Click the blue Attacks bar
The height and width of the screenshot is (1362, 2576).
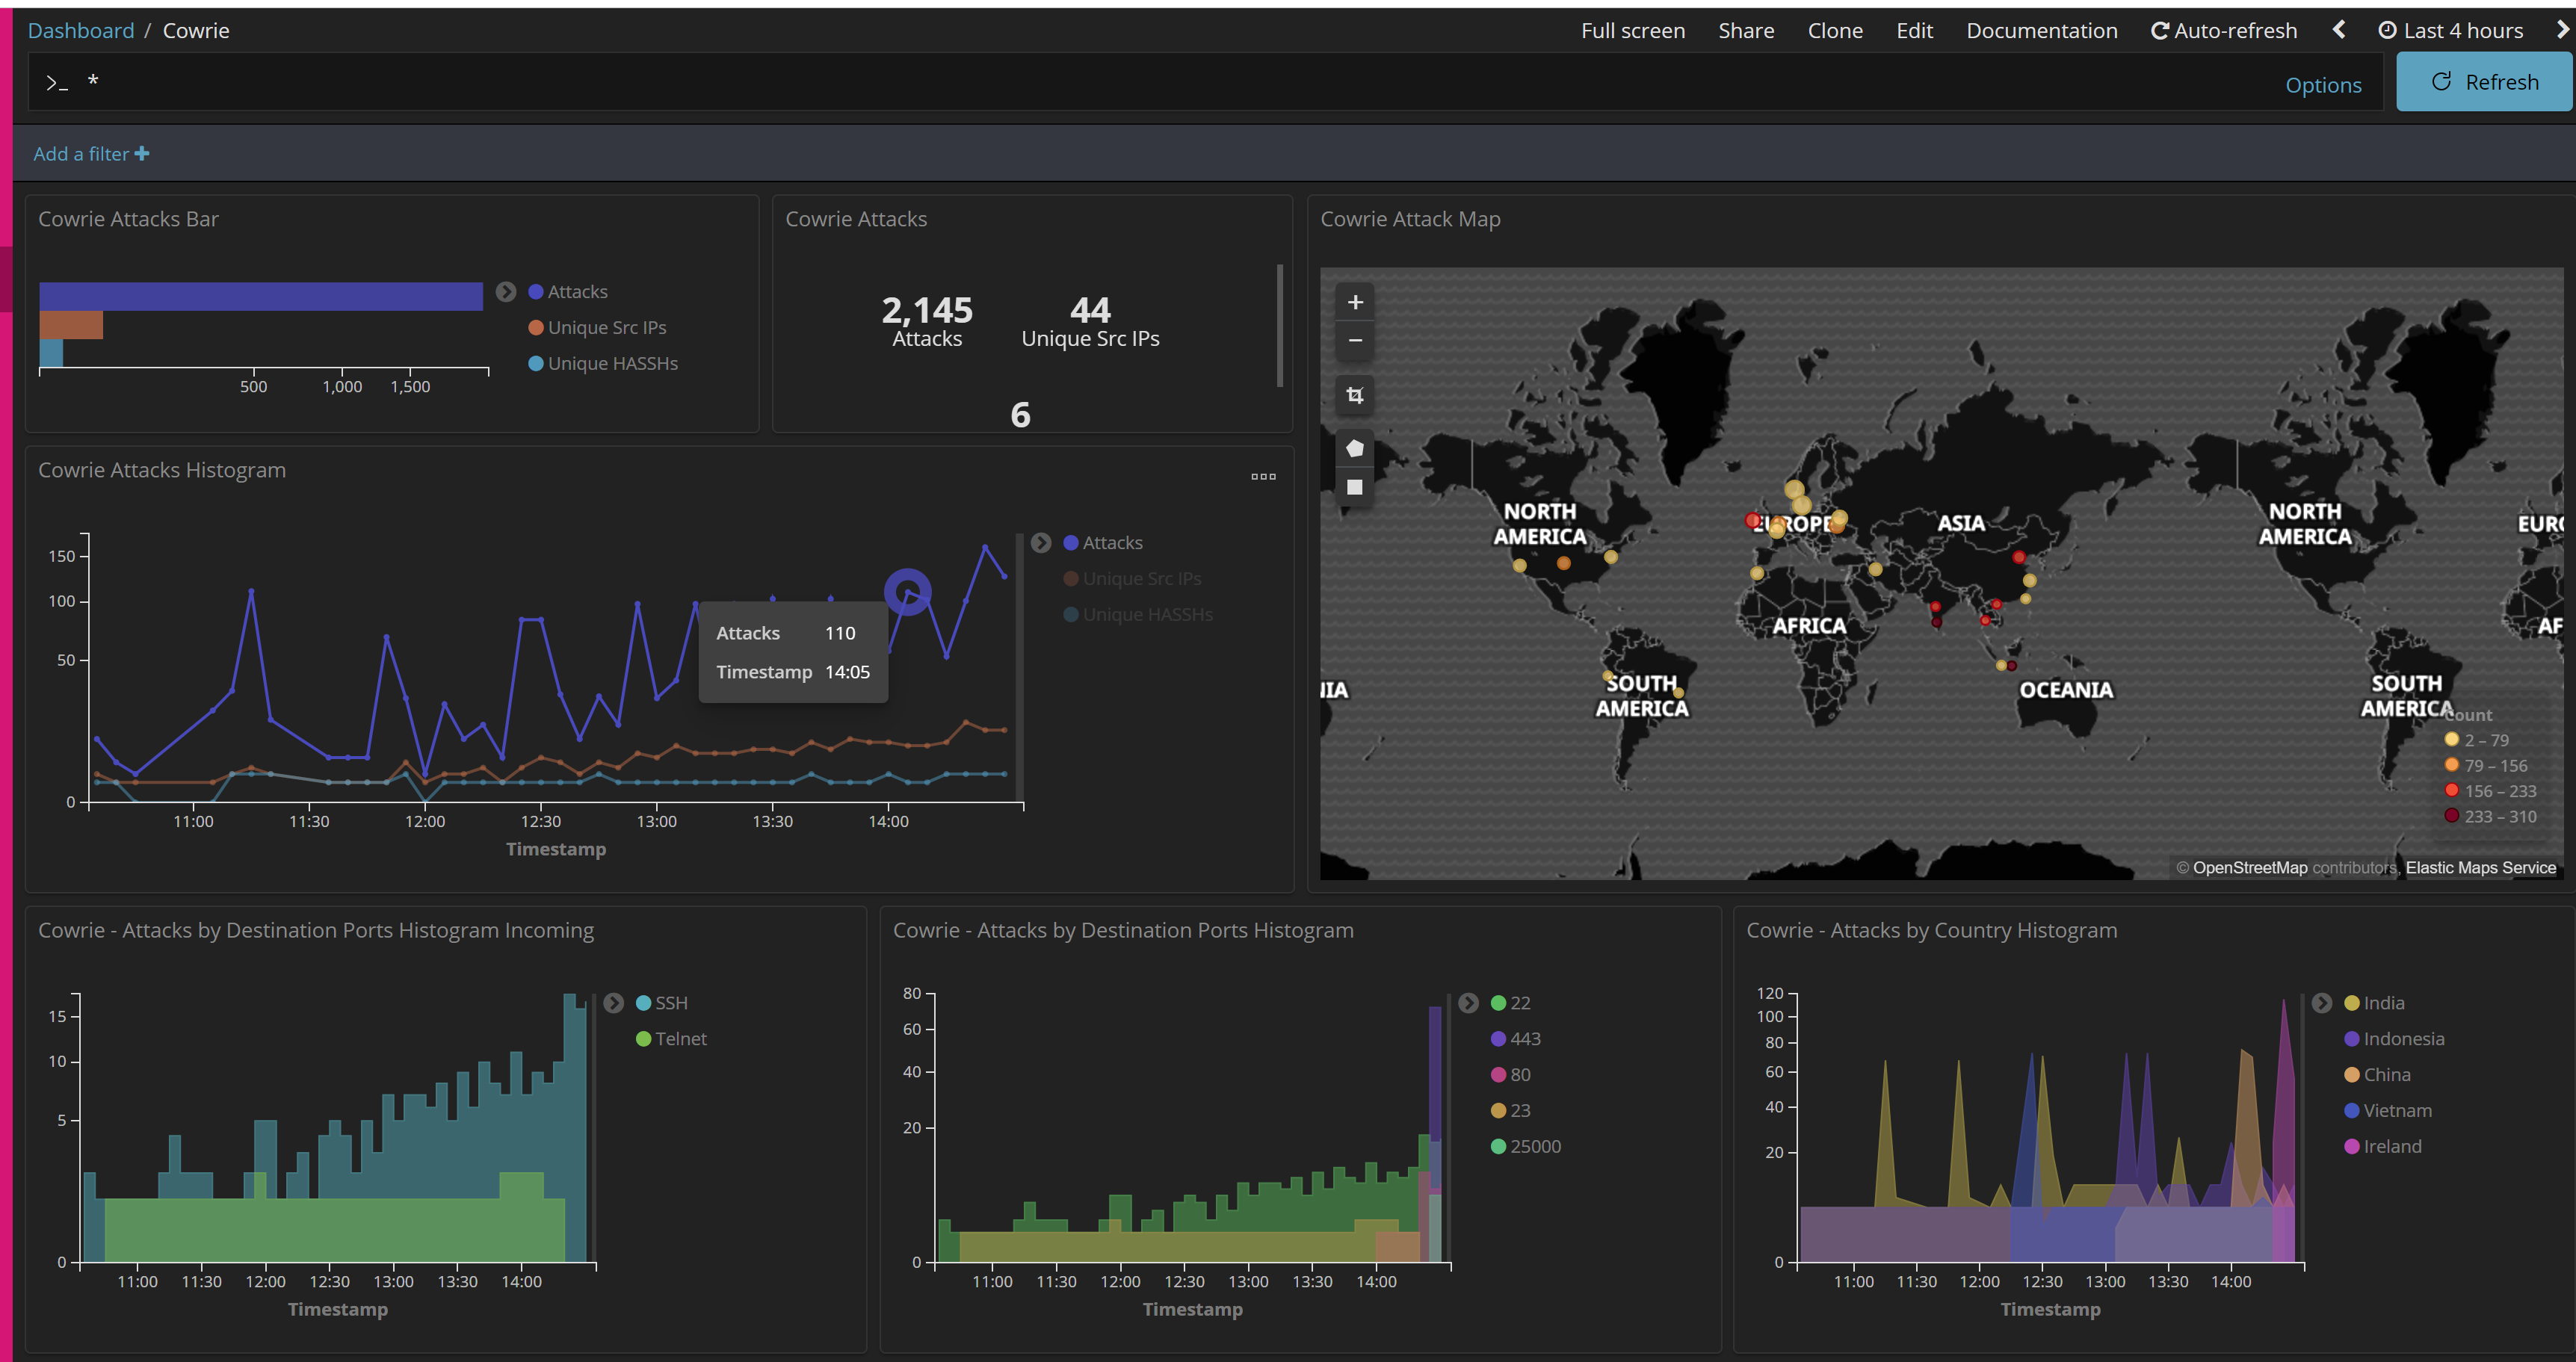pos(261,297)
